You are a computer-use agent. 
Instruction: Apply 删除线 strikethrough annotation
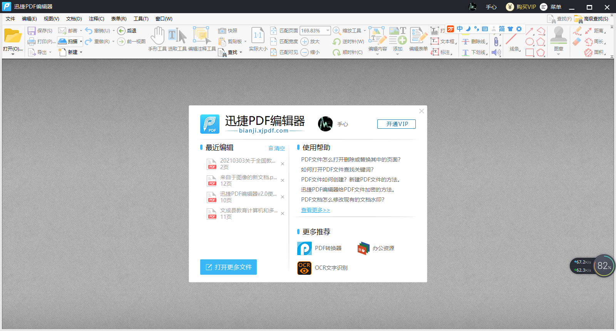pyautogui.click(x=474, y=42)
